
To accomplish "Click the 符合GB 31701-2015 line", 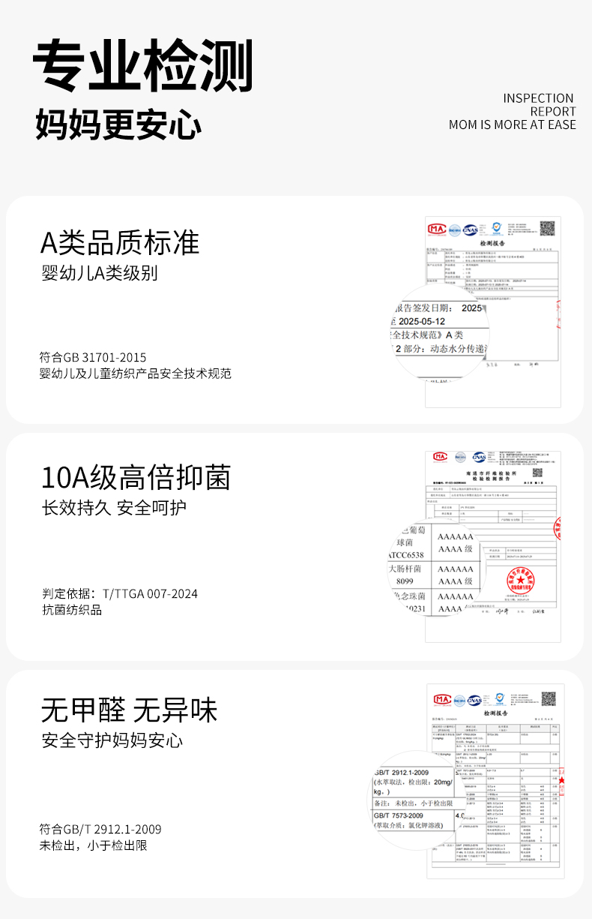I will pyautogui.click(x=93, y=358).
